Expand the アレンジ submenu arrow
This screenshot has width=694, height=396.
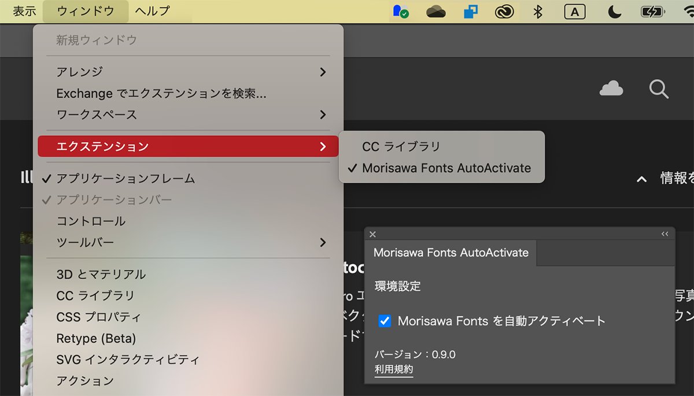click(x=323, y=72)
